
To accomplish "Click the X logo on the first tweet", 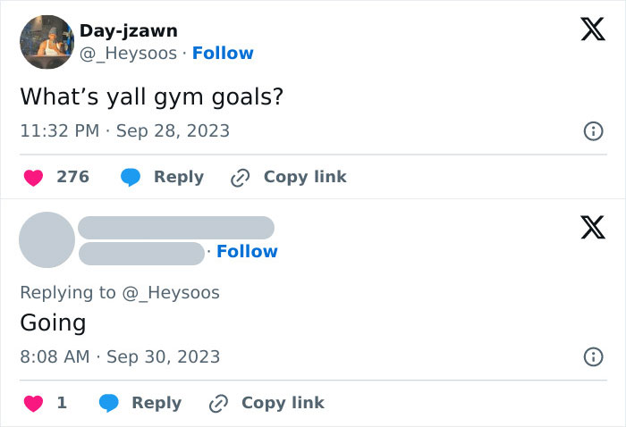I will pyautogui.click(x=592, y=30).
